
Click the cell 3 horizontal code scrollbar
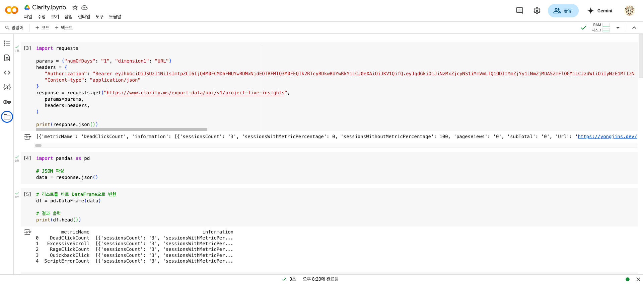(122, 129)
